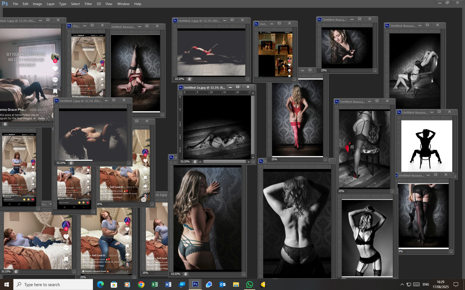Activate the red stockings standing image window

(x=297, y=118)
